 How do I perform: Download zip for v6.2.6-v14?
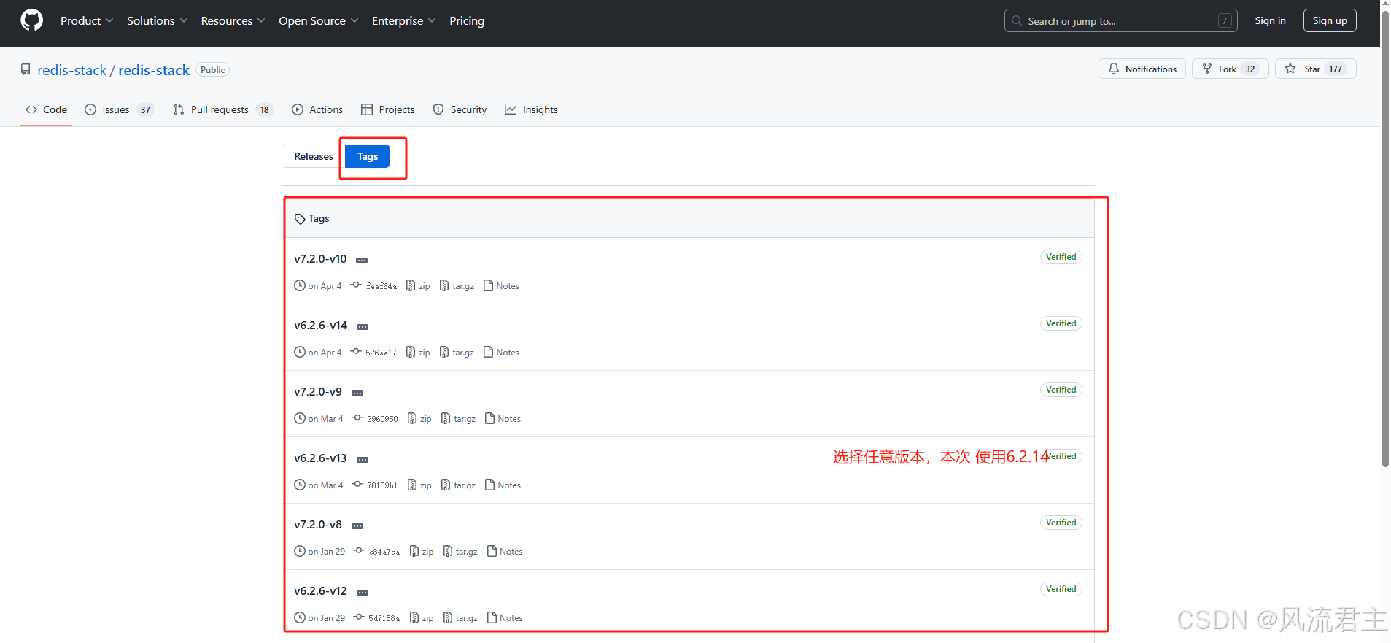[418, 353]
